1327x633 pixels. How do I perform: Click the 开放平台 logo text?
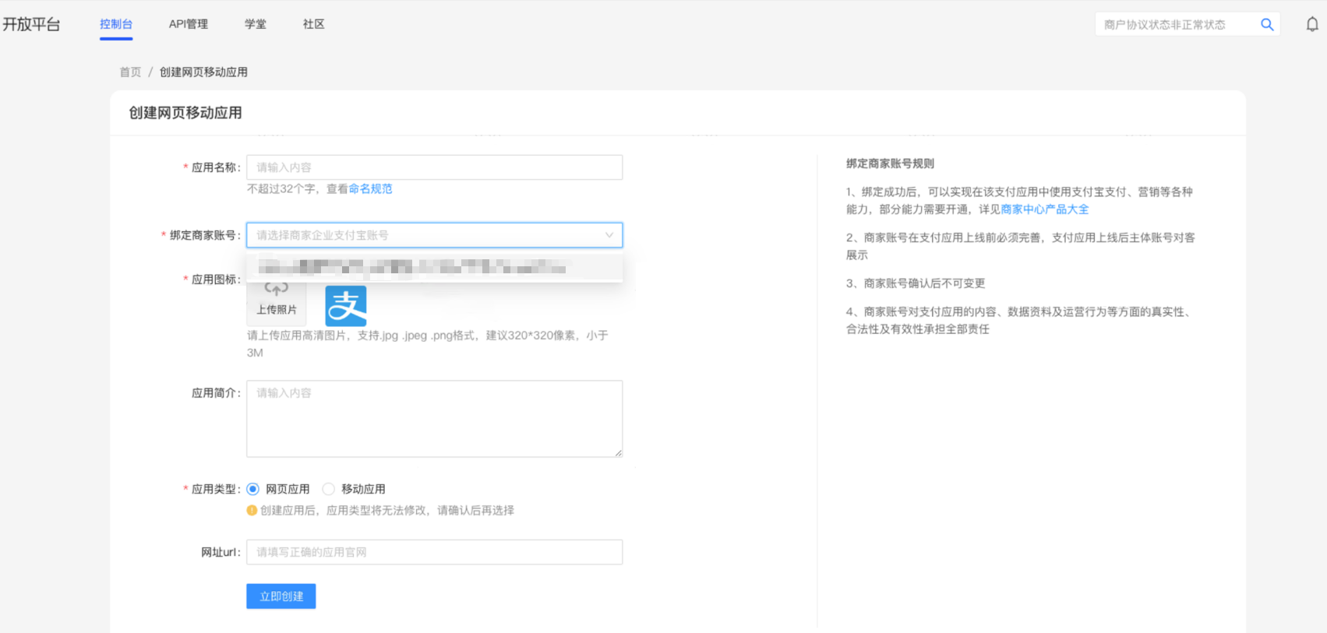(x=31, y=24)
